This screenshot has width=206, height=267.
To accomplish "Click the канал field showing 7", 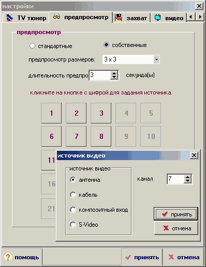I will [x=175, y=179].
